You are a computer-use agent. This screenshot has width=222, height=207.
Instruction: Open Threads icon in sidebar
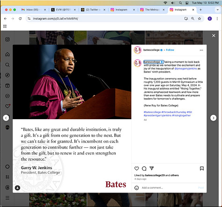point(7,187)
